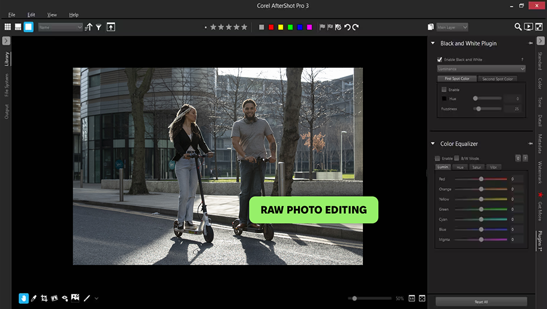Select the Crop tool

tap(44, 298)
